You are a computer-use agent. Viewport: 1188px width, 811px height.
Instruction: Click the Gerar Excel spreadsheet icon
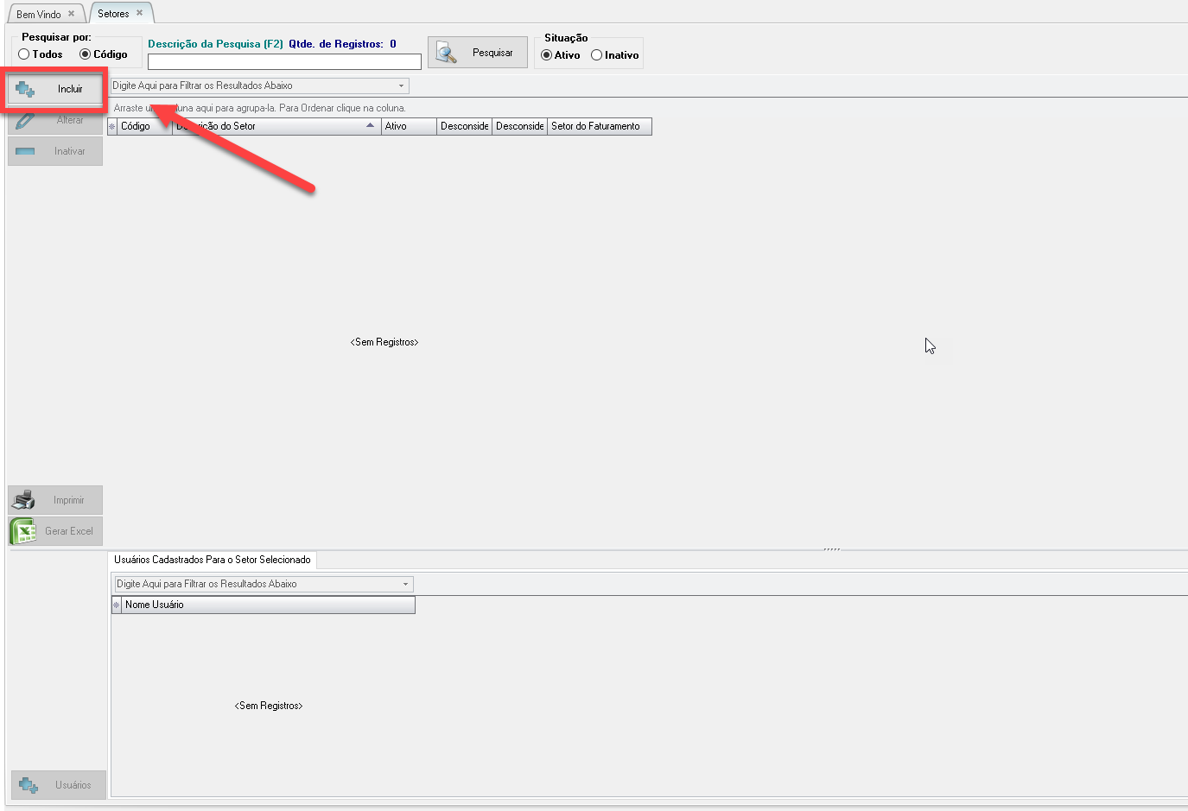click(23, 531)
